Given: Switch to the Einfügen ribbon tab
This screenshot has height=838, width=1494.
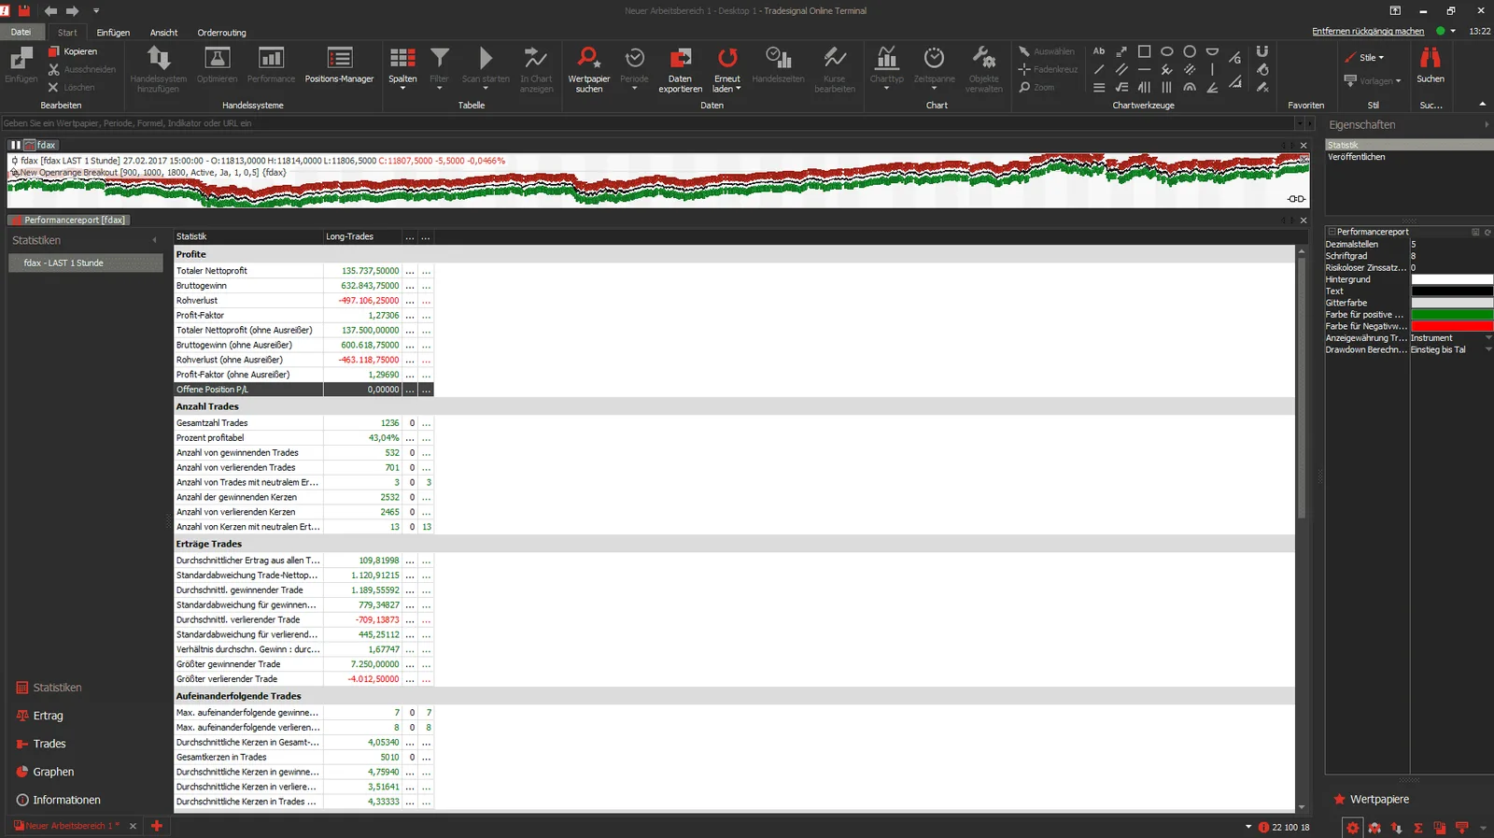Looking at the screenshot, I should [113, 33].
